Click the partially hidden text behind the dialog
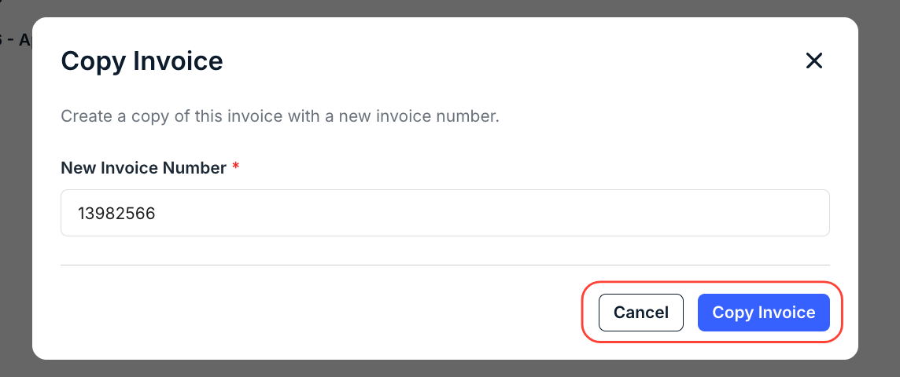 pos(16,39)
